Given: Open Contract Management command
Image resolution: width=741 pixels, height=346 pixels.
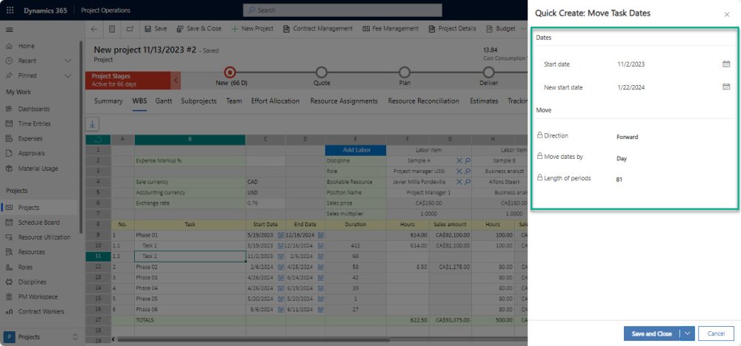Looking at the screenshot, I should coord(318,29).
